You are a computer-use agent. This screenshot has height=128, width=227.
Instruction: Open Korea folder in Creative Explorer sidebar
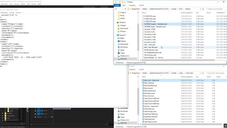(x=122, y=16)
